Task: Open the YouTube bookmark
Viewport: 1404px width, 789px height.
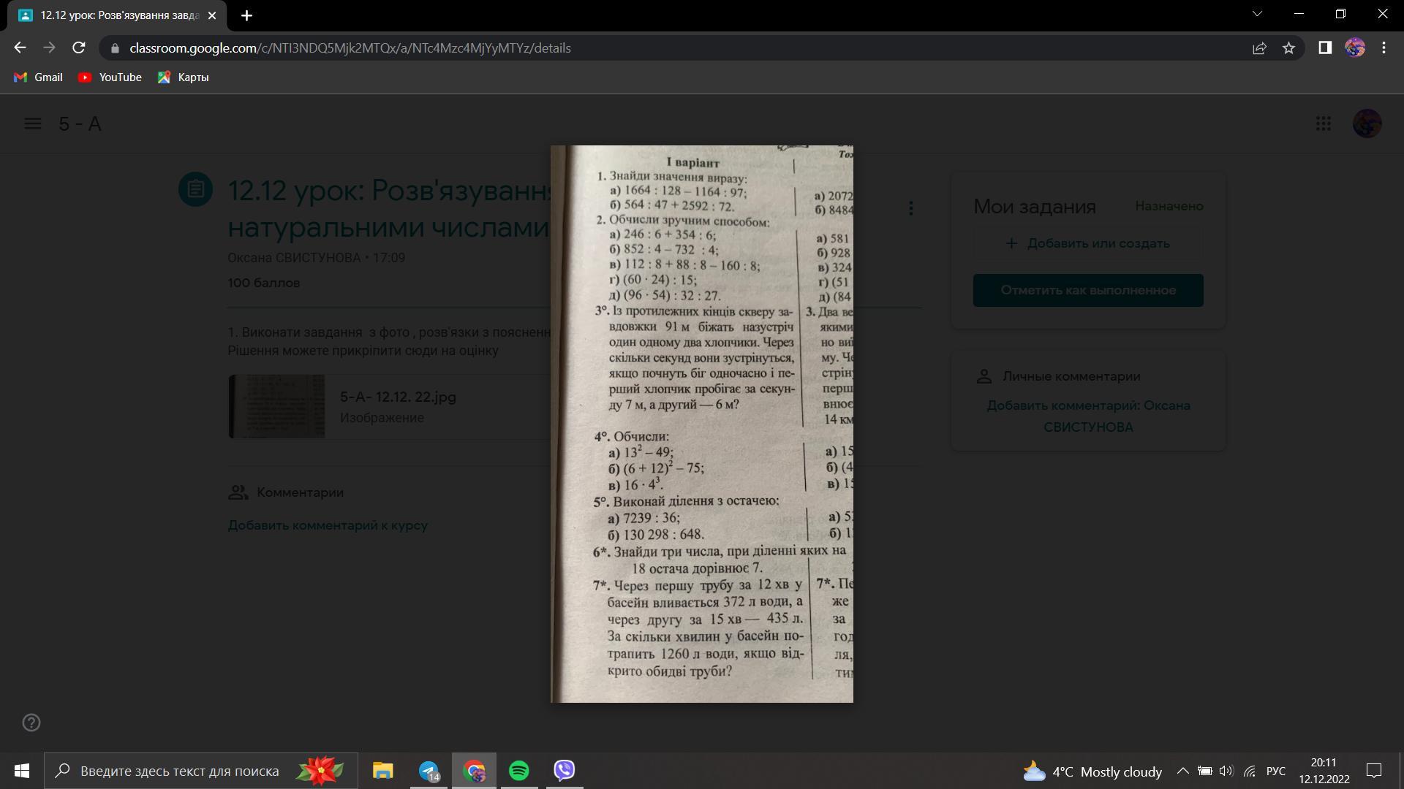Action: pyautogui.click(x=110, y=77)
